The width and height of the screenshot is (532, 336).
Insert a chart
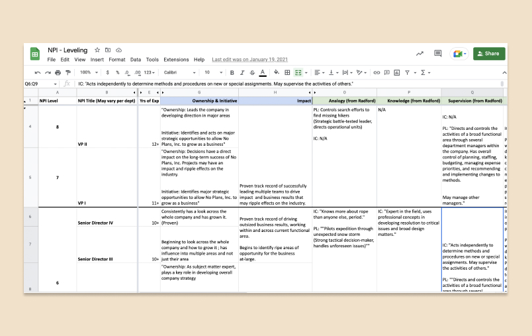click(x=396, y=72)
